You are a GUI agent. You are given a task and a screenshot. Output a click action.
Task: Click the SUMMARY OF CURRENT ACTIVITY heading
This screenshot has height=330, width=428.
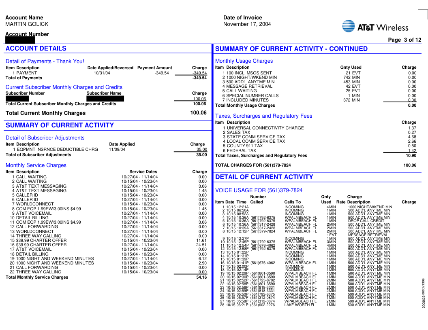(60, 125)
